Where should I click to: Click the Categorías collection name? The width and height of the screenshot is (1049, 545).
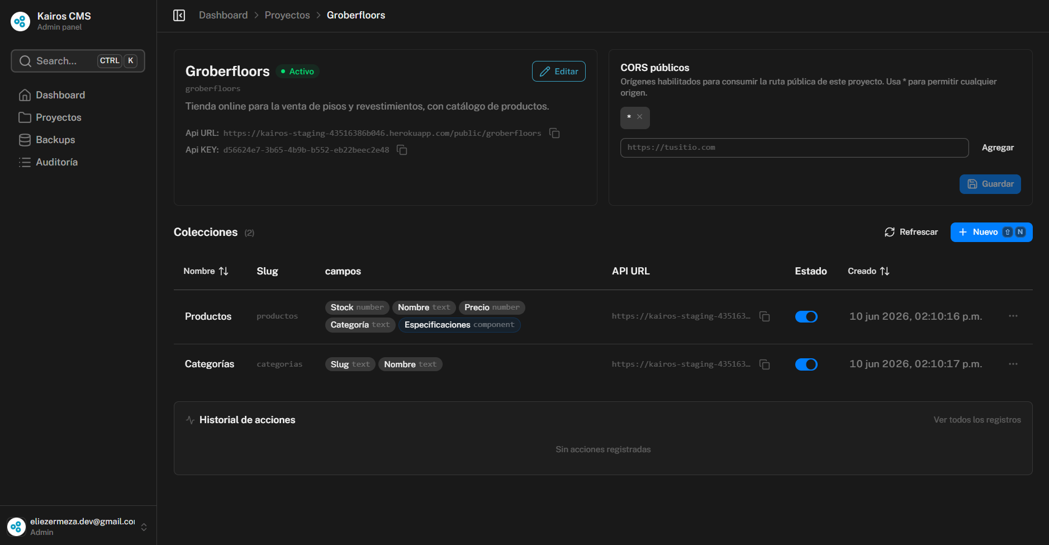(x=210, y=364)
